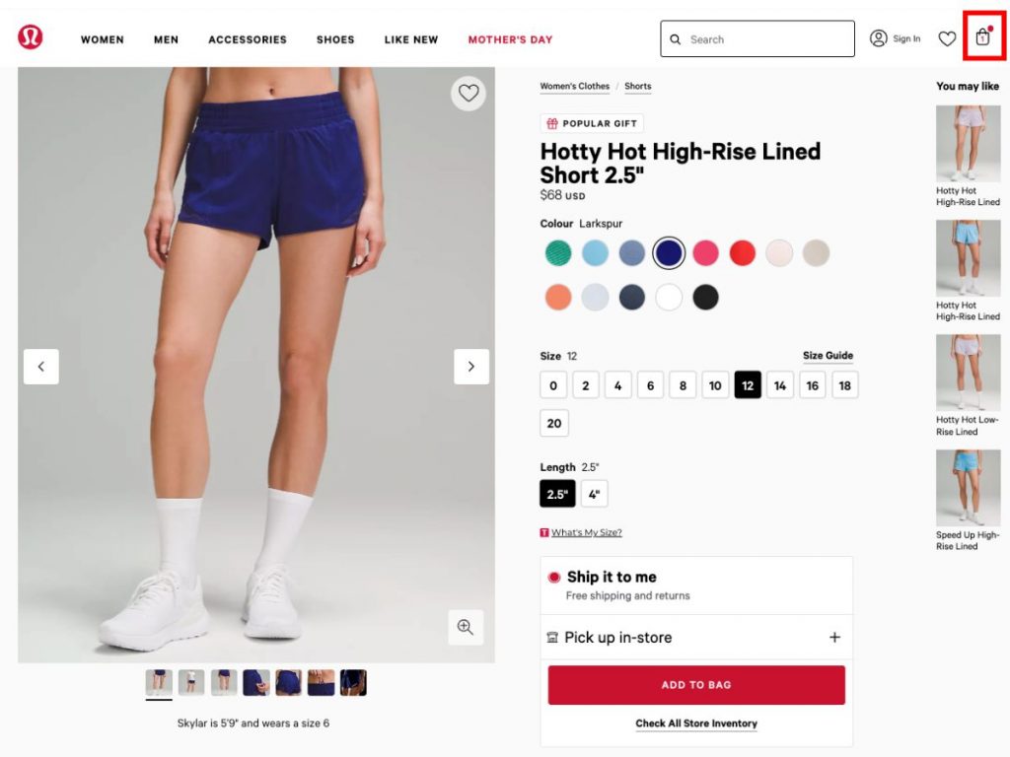Open the wishlist heart in header
Image resolution: width=1010 pixels, height=757 pixels.
947,38
